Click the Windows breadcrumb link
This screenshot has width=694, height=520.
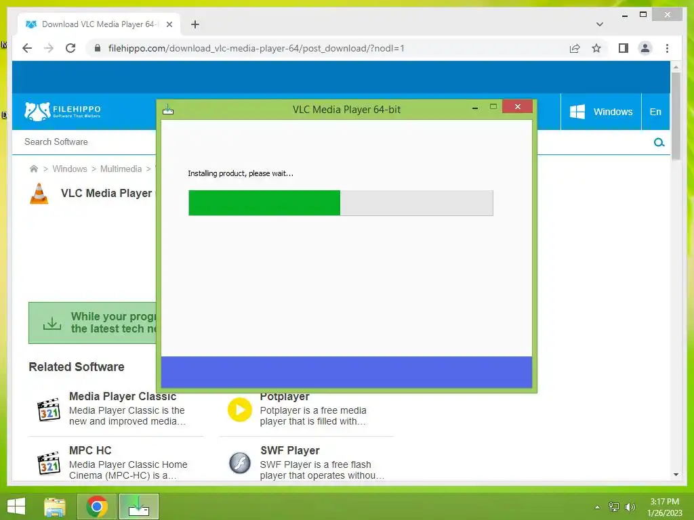(70, 169)
